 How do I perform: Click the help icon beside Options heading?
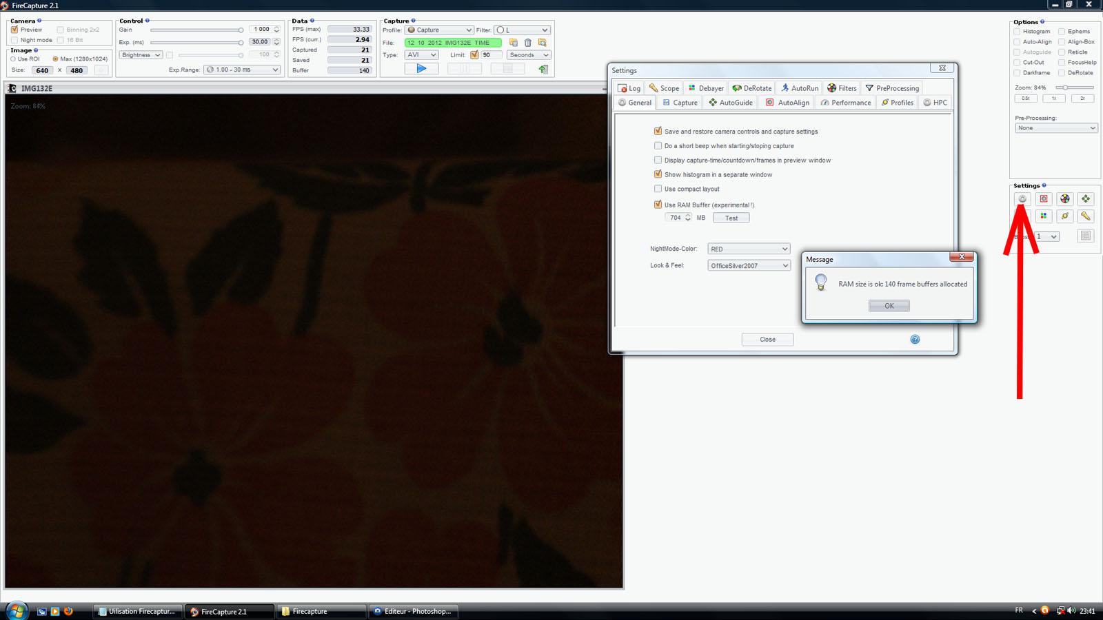[x=1042, y=21]
